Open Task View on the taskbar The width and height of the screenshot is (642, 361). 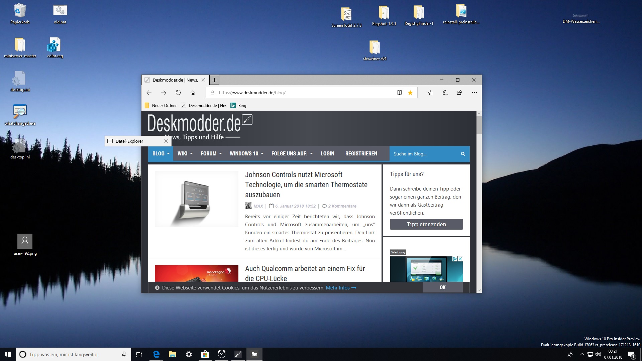pos(139,354)
